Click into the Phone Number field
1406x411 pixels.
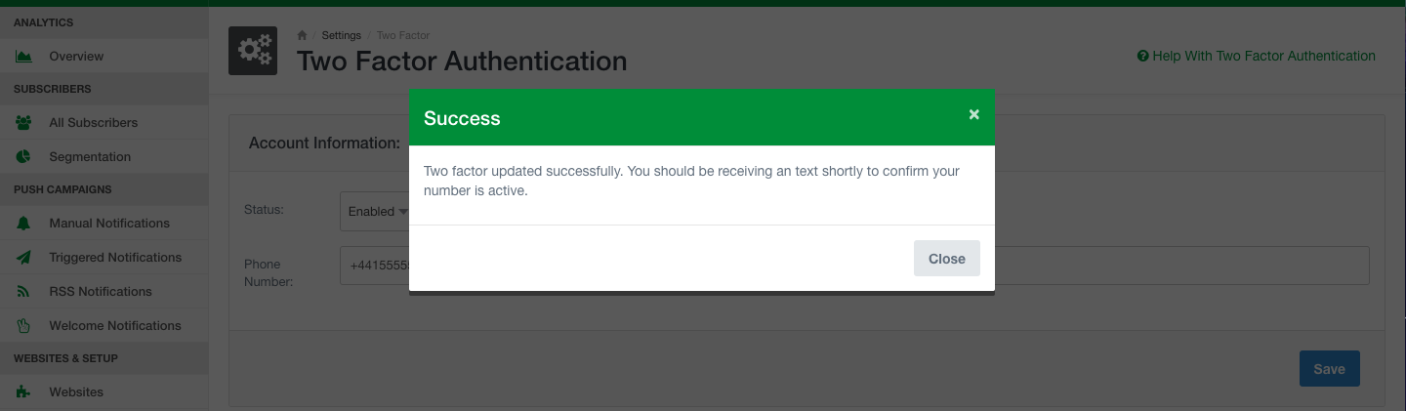coord(1172,266)
